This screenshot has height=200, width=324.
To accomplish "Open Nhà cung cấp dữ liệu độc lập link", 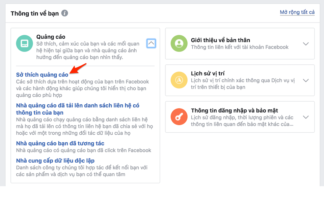I will [55, 161].
